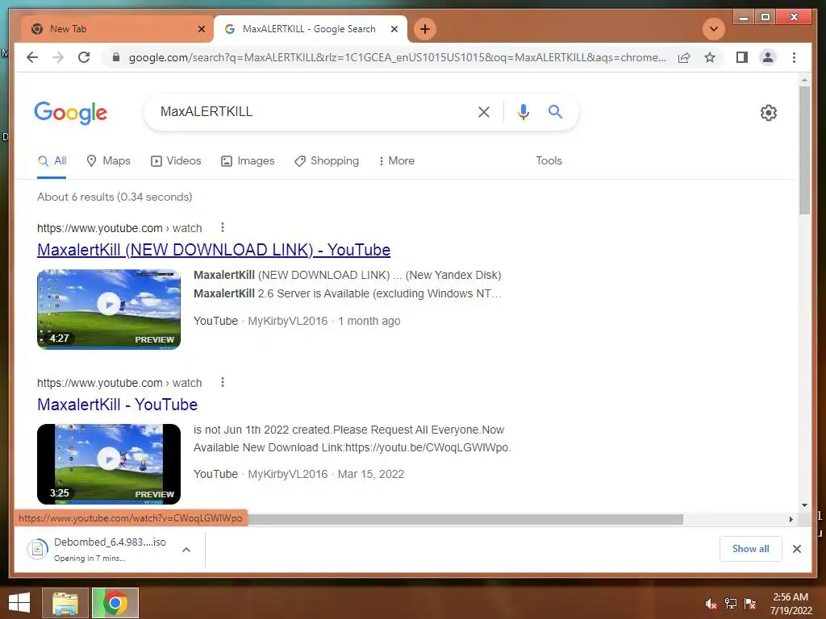The height and width of the screenshot is (619, 826).
Task: Open the Windows Start menu
Action: click(19, 603)
